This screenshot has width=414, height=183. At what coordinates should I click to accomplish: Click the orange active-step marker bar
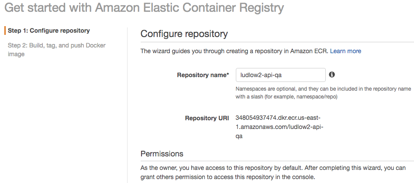coord(5,30)
